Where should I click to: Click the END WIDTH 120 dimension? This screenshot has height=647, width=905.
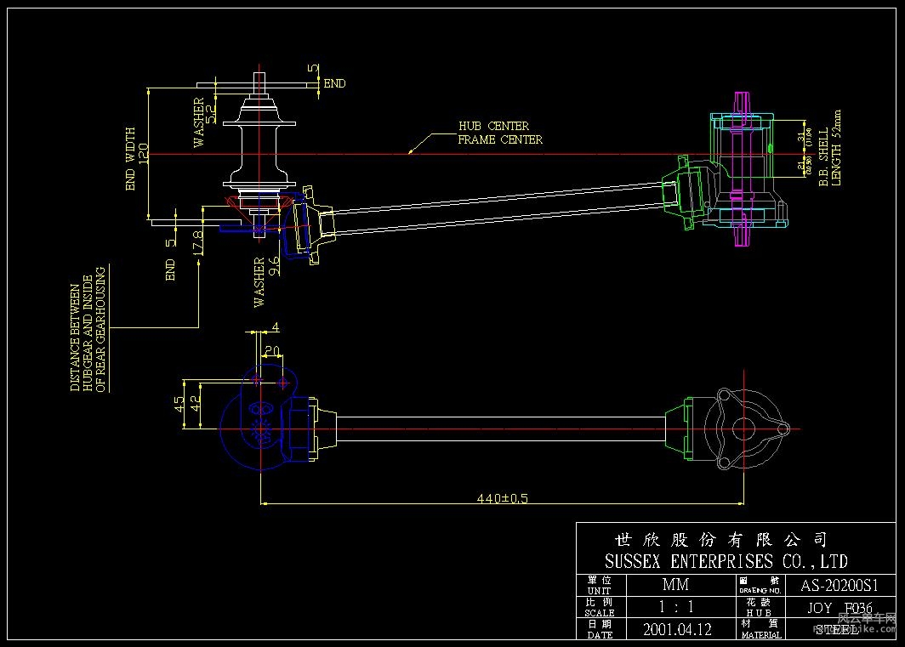click(x=137, y=158)
